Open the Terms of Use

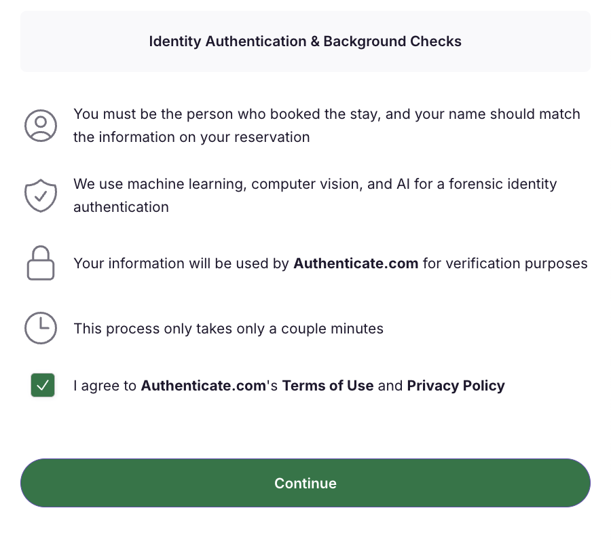328,385
